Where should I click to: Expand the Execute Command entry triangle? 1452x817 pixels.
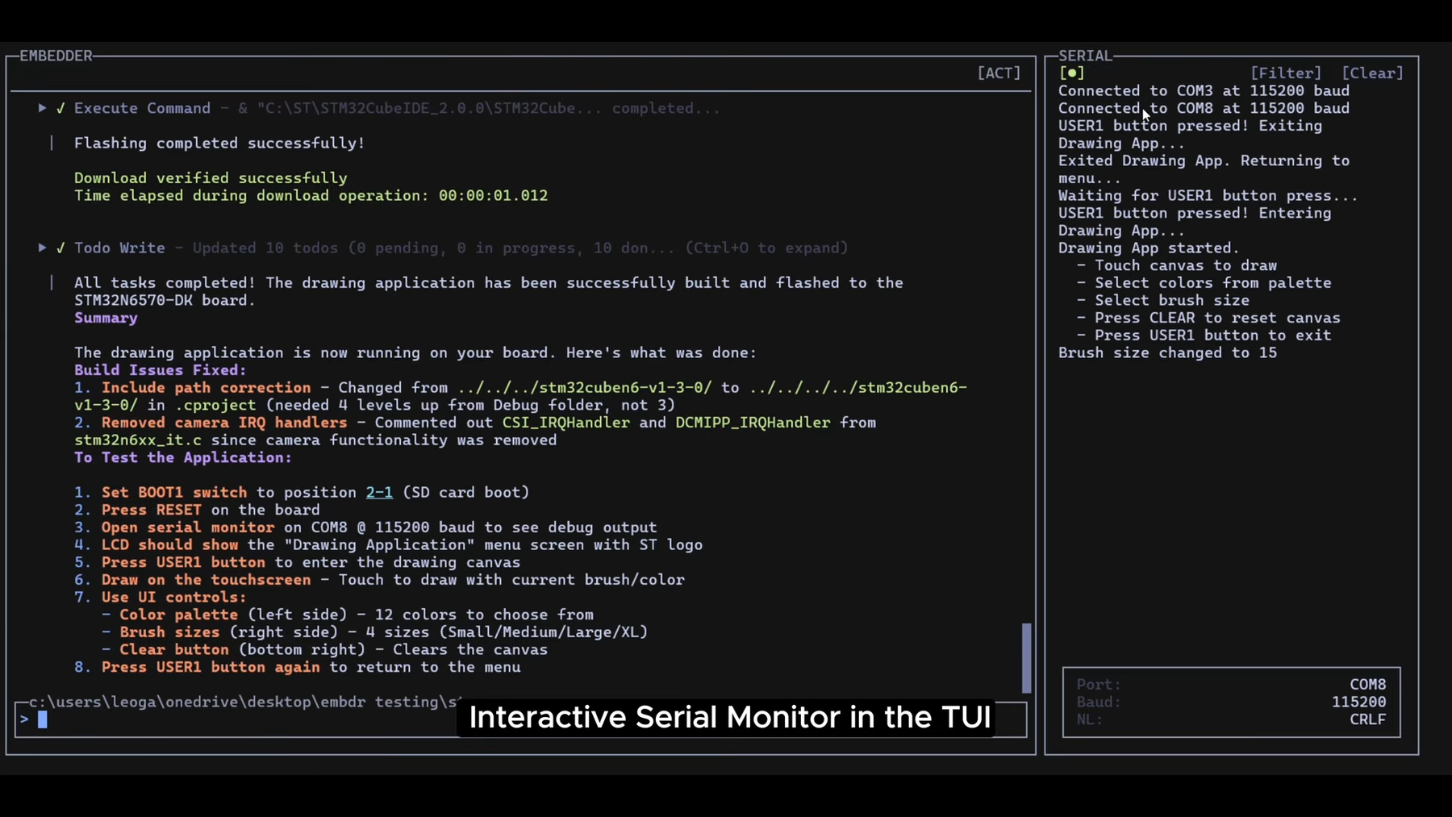pos(42,108)
